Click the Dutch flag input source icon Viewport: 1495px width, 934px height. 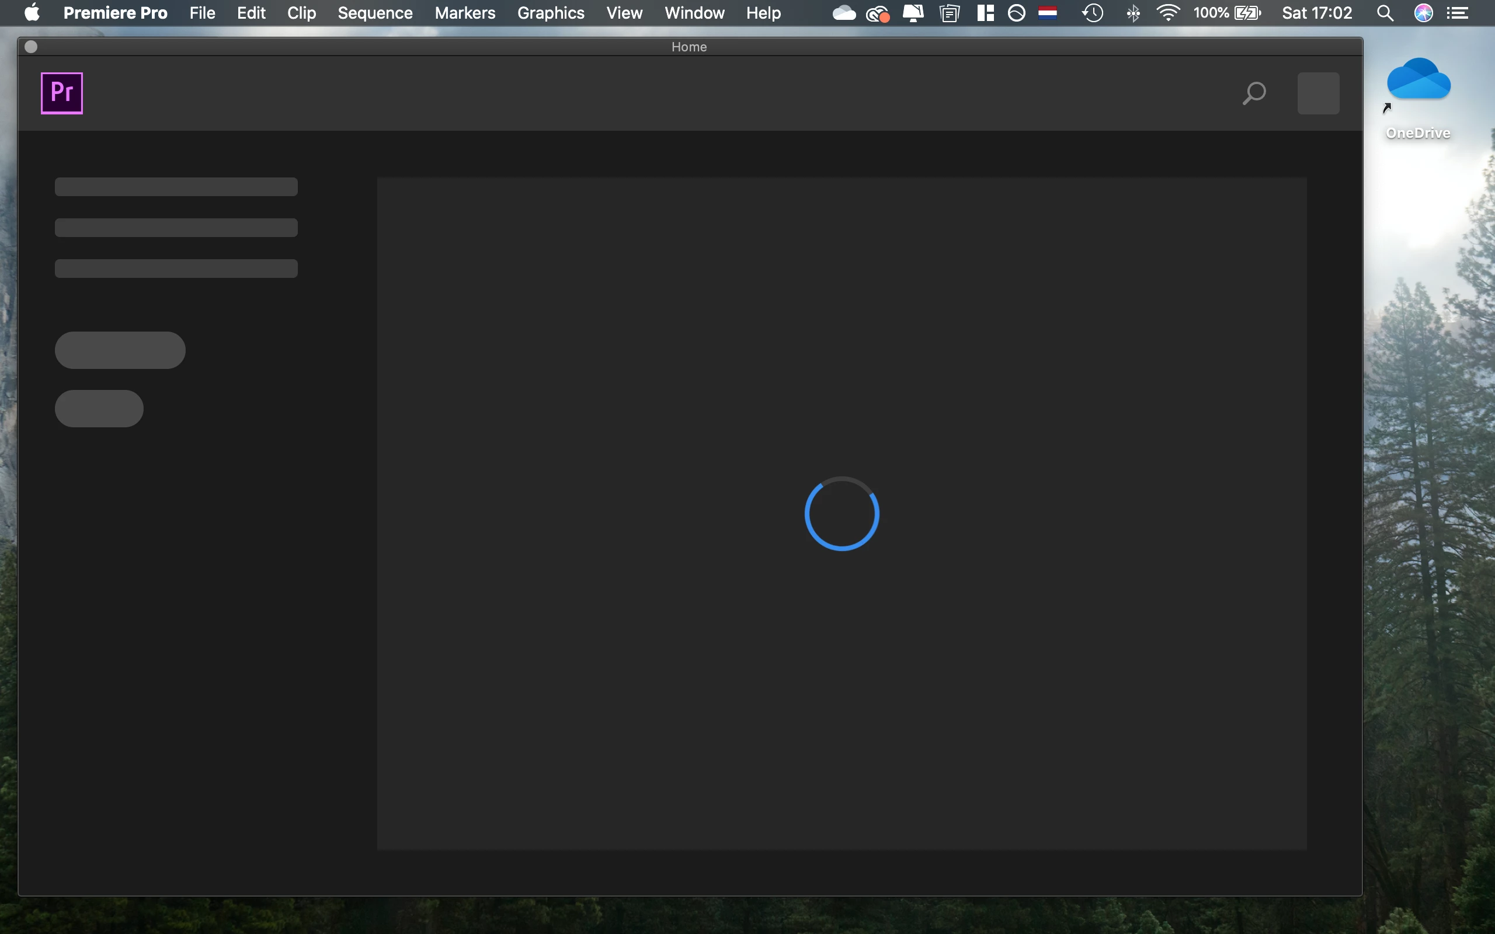click(x=1048, y=13)
